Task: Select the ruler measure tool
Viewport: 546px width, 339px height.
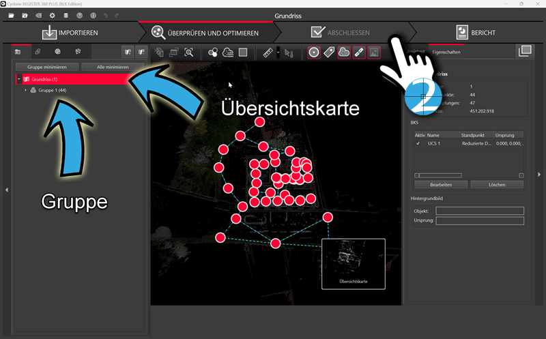Action: pos(268,53)
